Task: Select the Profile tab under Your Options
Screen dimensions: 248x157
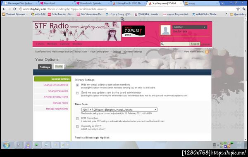Action: pos(59,67)
